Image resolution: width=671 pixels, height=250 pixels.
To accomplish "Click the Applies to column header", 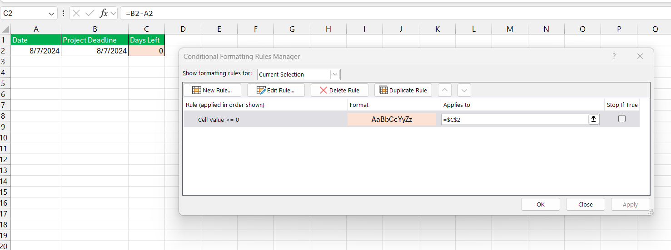I will pos(522,105).
